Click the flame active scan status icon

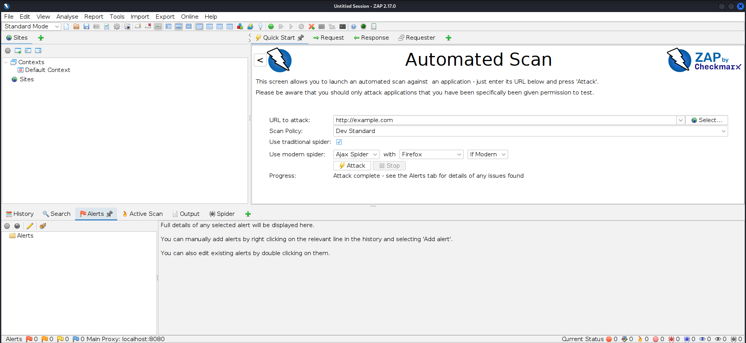[x=640, y=339]
